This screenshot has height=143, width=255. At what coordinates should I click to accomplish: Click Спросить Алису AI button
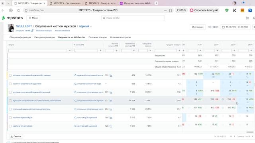[x=204, y=10]
